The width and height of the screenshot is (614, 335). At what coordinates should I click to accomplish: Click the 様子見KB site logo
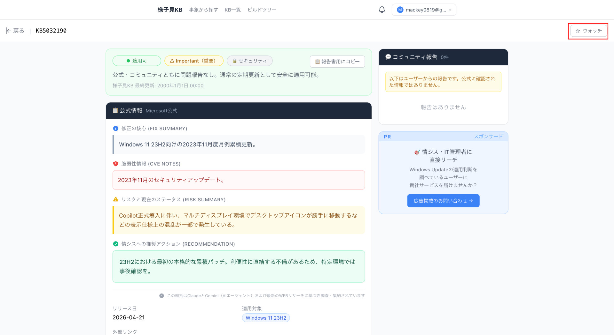point(170,10)
